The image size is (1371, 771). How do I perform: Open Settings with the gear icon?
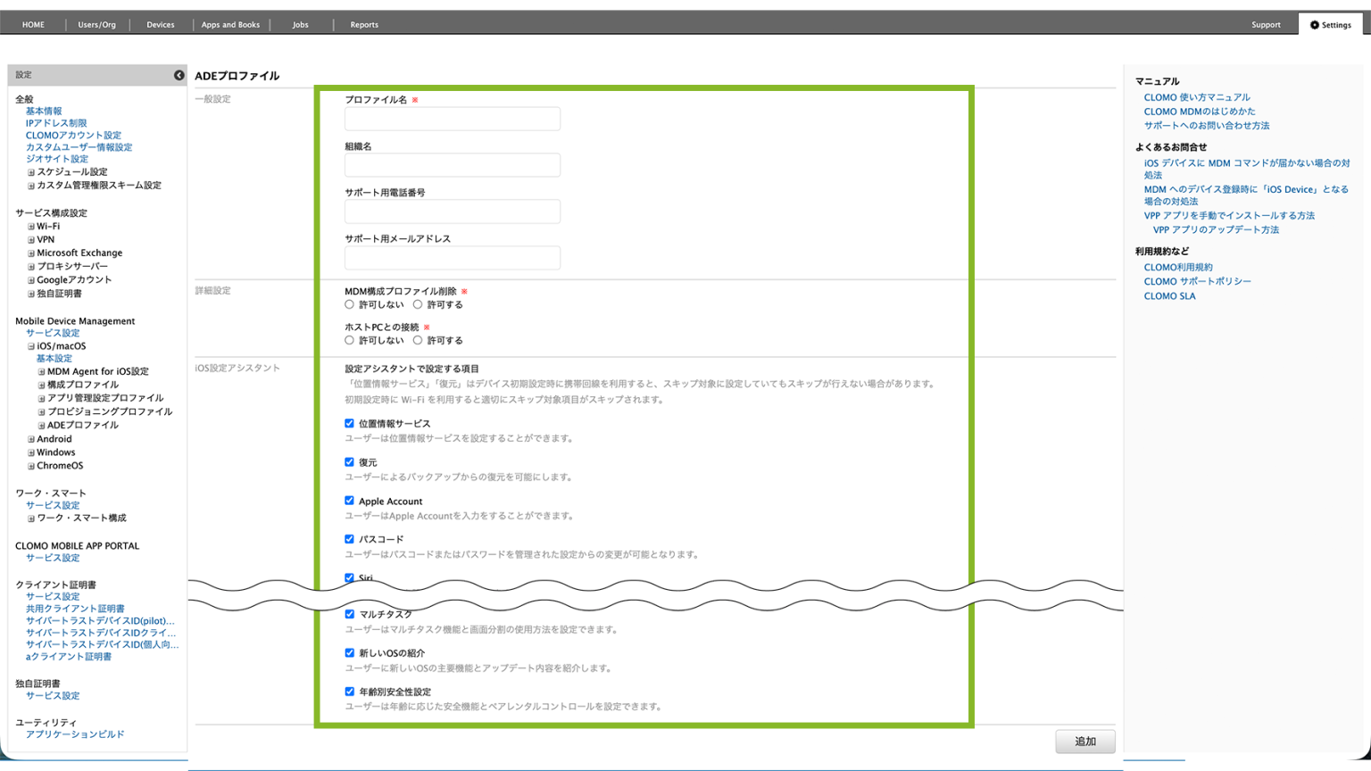coord(1330,25)
